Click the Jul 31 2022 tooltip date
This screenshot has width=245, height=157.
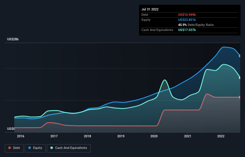150,9
